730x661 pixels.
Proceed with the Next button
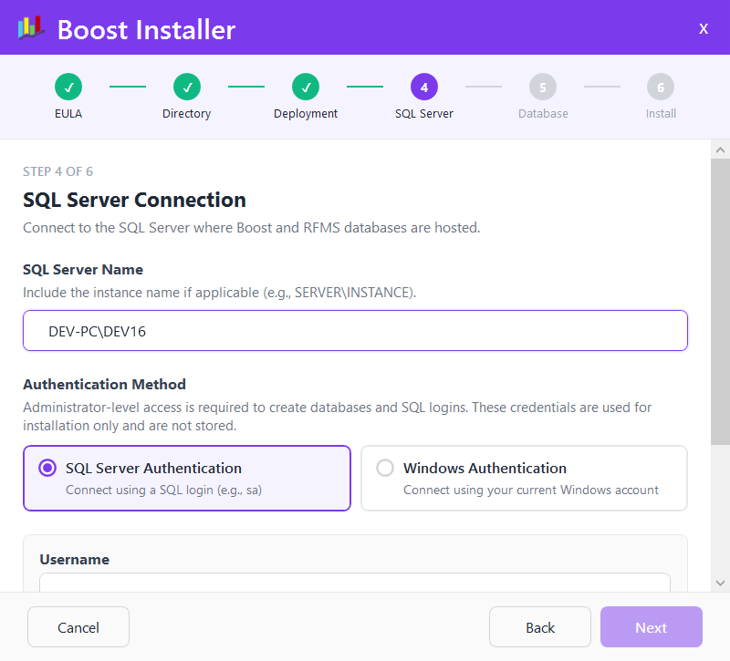652,627
